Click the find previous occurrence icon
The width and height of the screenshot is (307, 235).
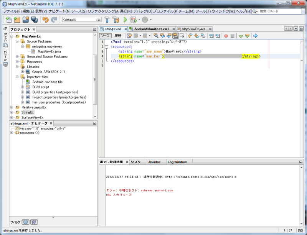pos(162,36)
